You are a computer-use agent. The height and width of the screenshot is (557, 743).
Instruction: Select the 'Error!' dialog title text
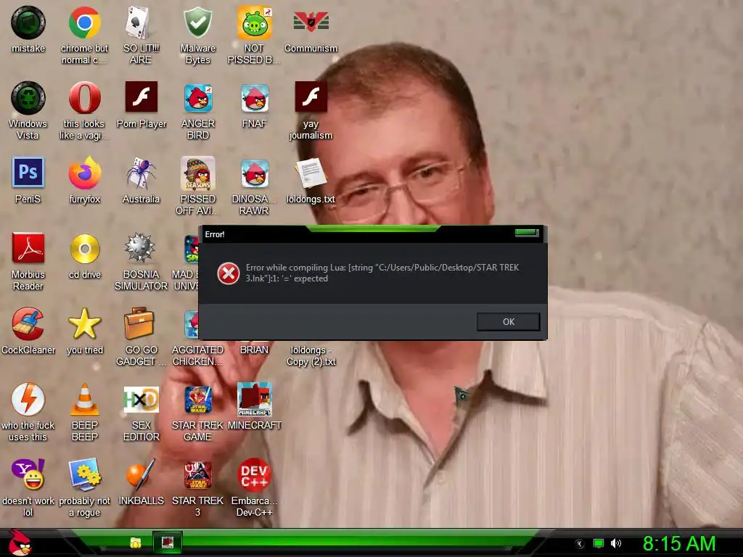pos(215,234)
